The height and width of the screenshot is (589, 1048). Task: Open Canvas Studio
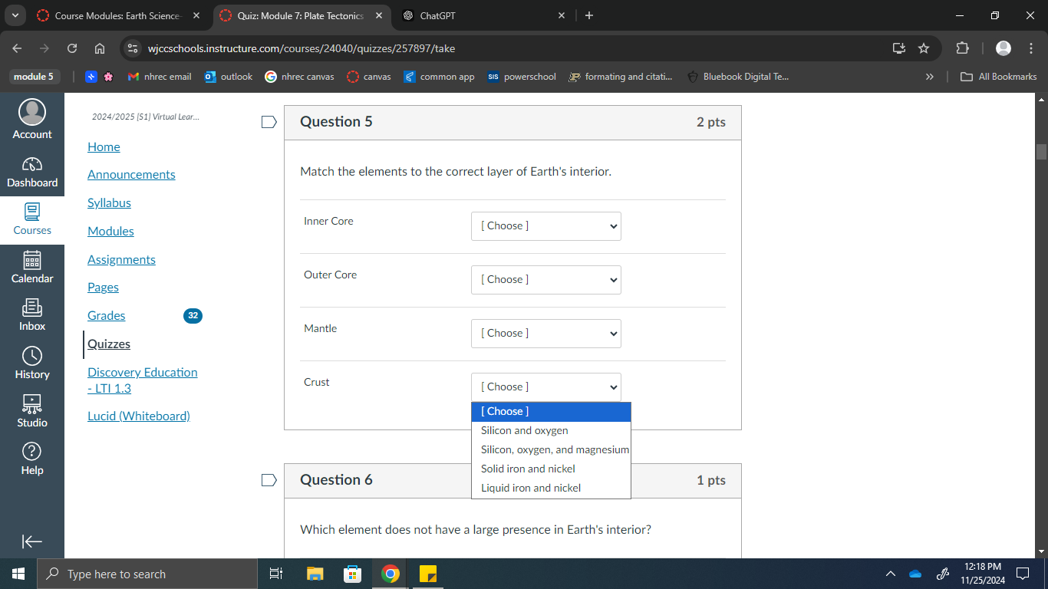pyautogui.click(x=32, y=412)
